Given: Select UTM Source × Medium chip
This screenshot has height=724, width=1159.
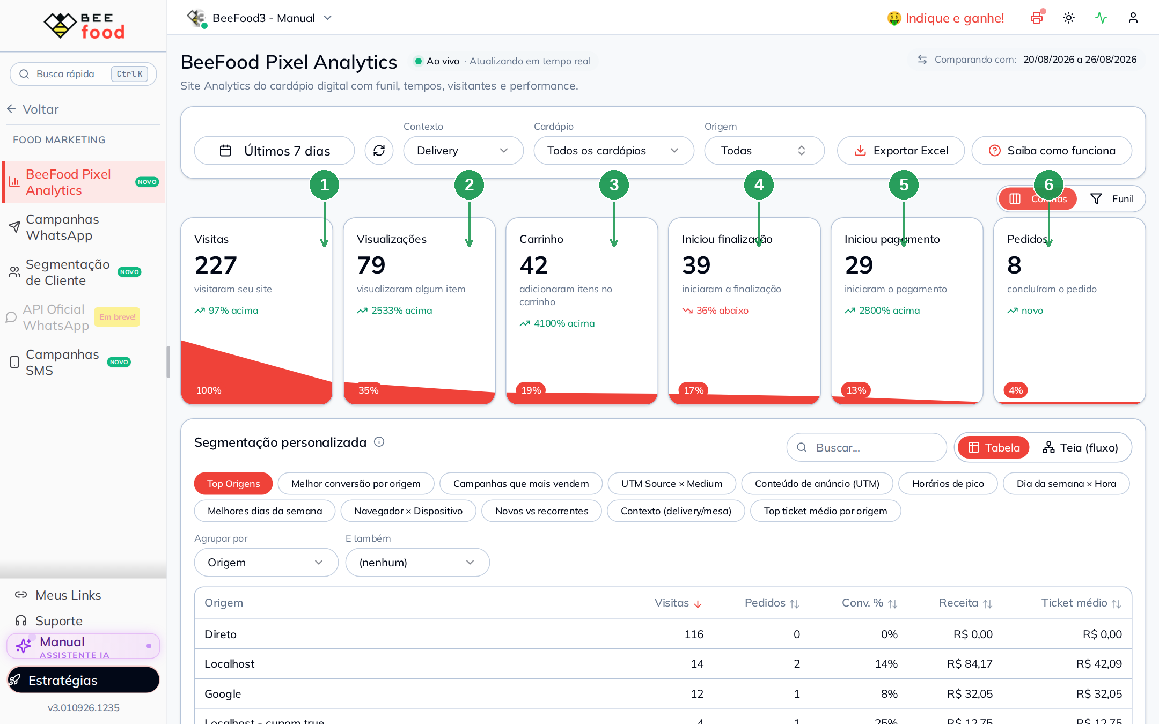Looking at the screenshot, I should (672, 484).
